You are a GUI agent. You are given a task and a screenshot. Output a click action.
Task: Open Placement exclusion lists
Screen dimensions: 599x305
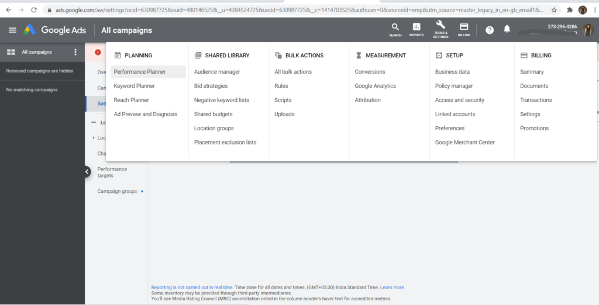point(225,143)
